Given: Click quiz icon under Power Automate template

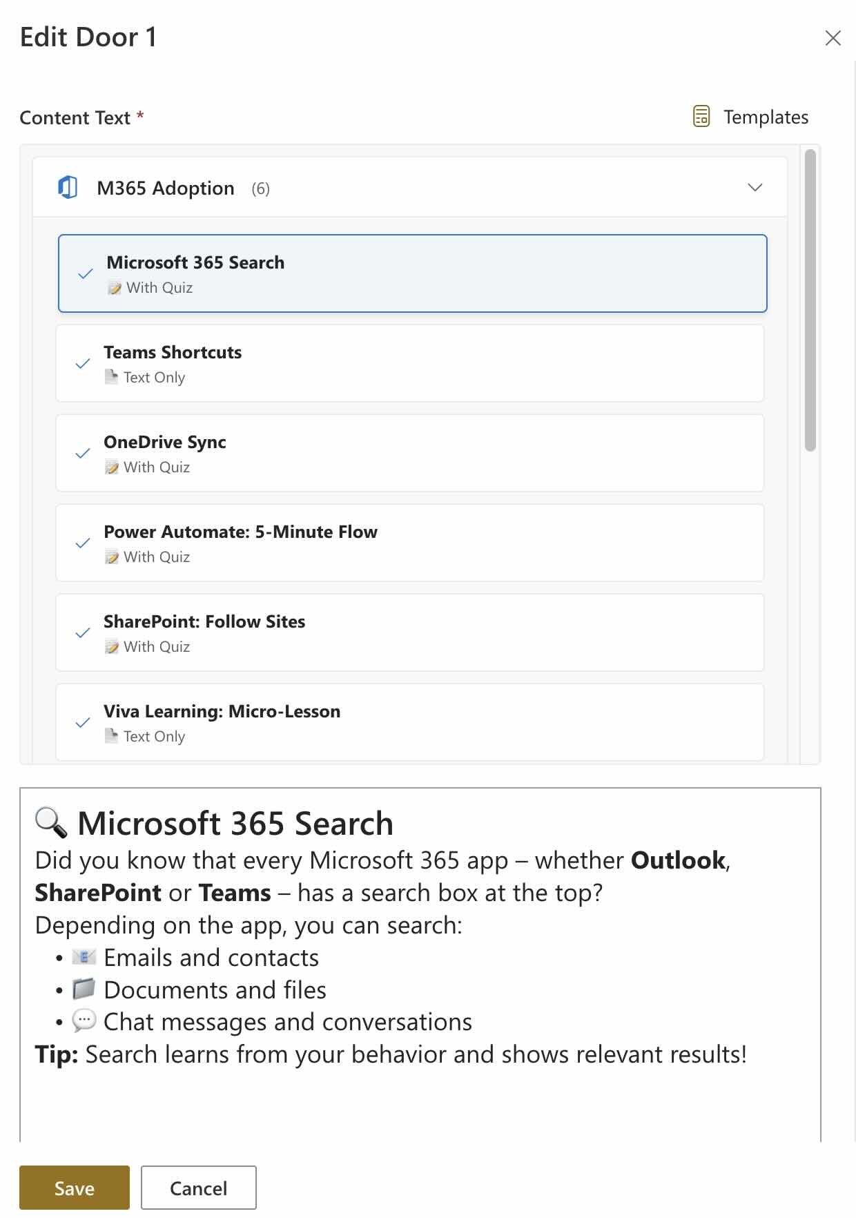Looking at the screenshot, I should click(x=111, y=557).
